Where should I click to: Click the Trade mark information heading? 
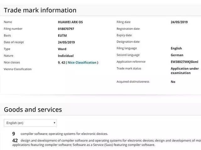point(40,10)
